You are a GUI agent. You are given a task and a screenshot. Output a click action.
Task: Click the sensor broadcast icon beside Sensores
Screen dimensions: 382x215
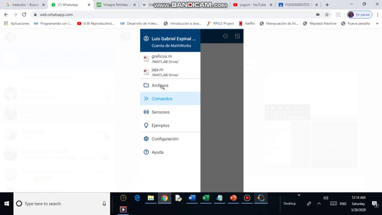tap(146, 112)
